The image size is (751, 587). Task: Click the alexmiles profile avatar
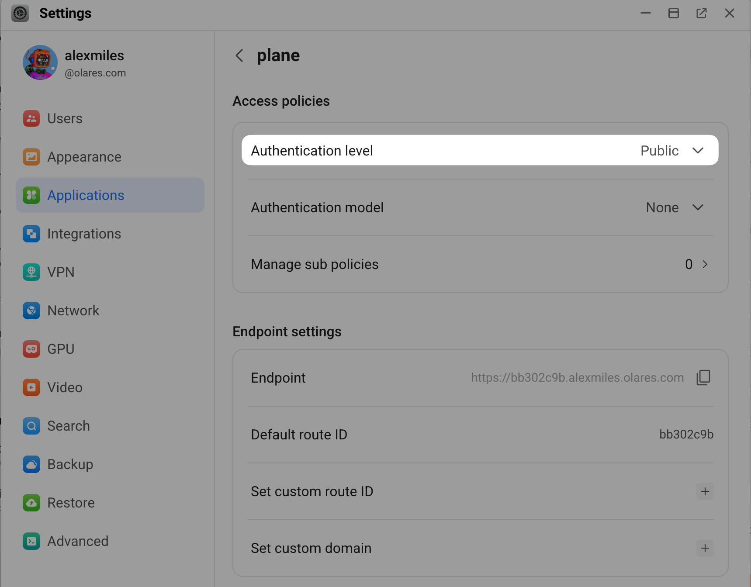pyautogui.click(x=40, y=62)
